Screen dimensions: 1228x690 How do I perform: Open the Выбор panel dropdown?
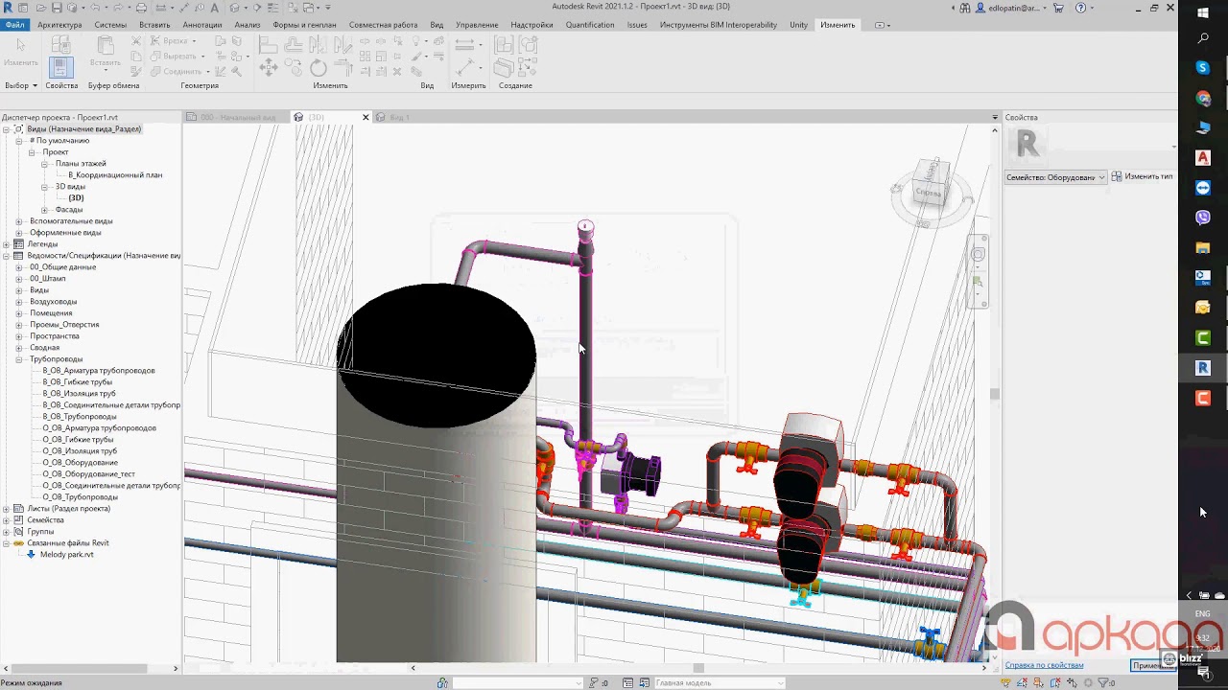[x=21, y=85]
